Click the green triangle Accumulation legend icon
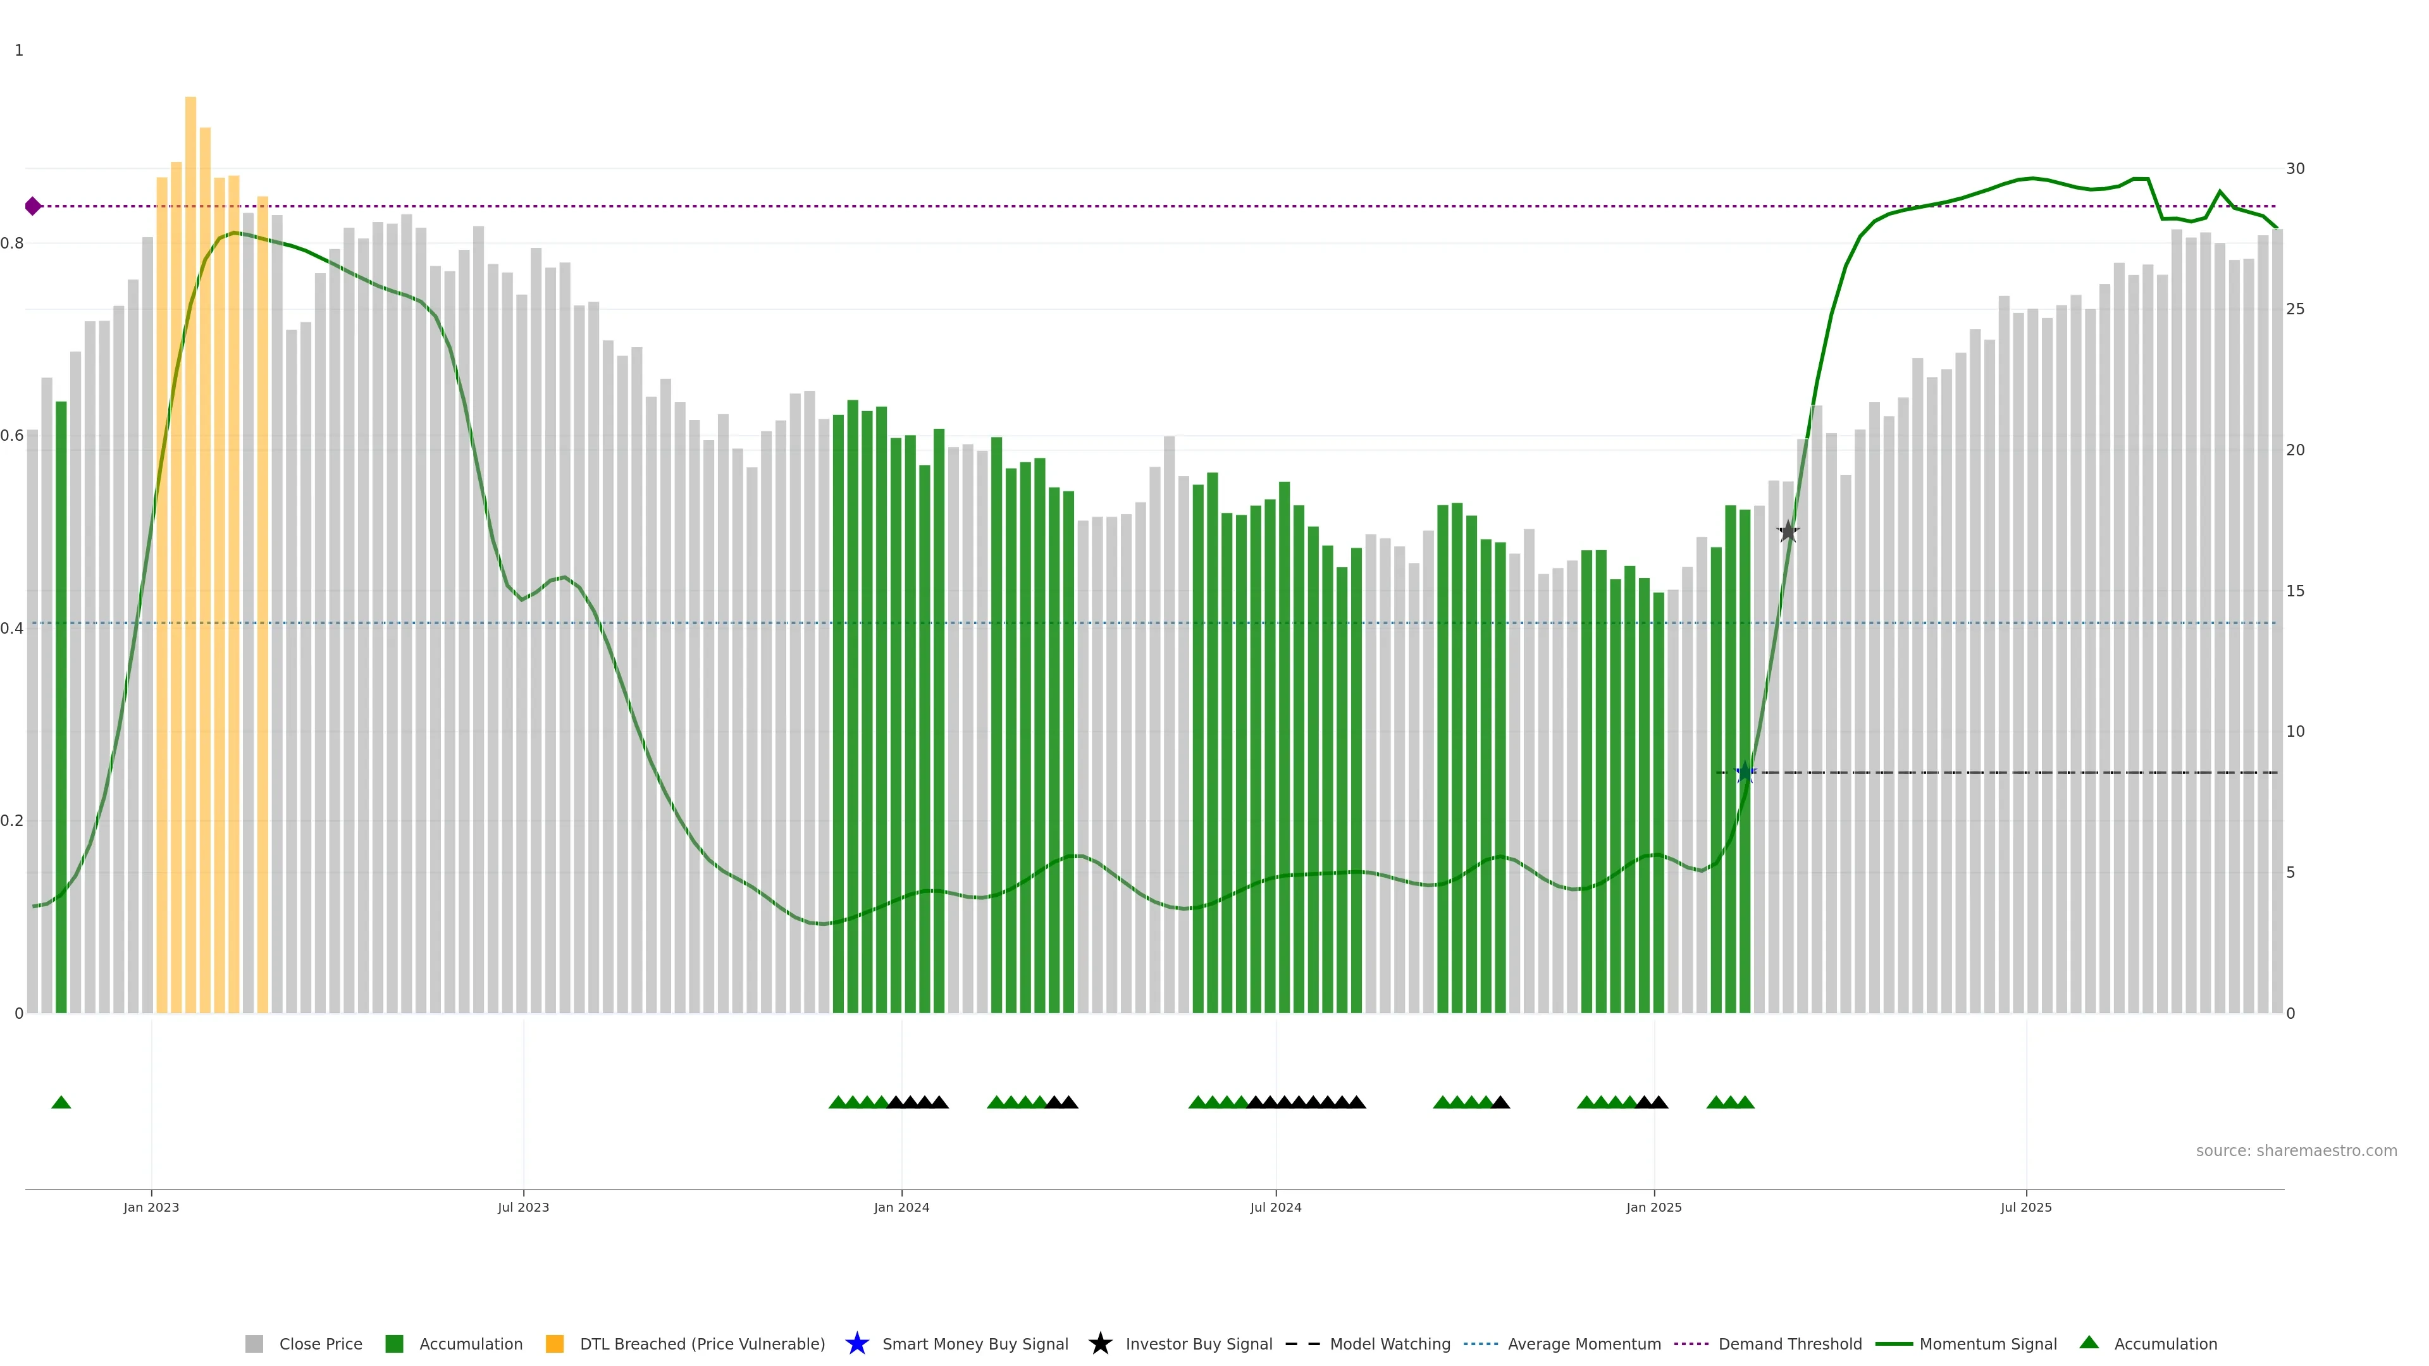Viewport: 2429px width, 1366px height. tap(2089, 1343)
